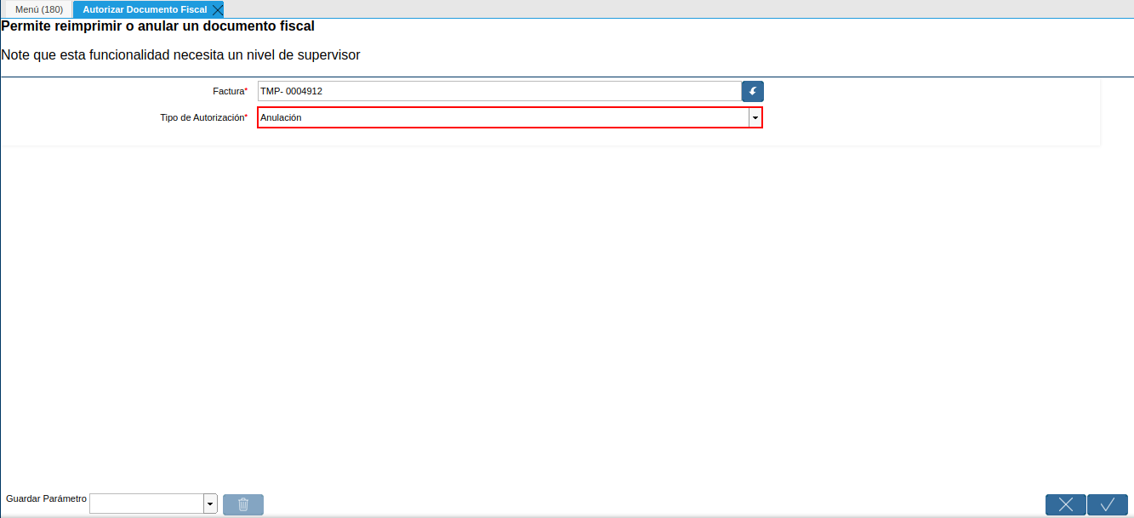Viewport: 1134px width, 518px height.
Task: Click the supervisor level note text
Action: (x=181, y=55)
